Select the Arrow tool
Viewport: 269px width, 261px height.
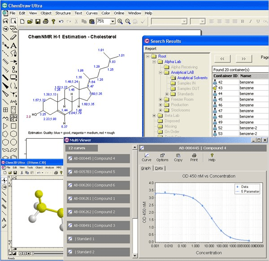coord(13,61)
